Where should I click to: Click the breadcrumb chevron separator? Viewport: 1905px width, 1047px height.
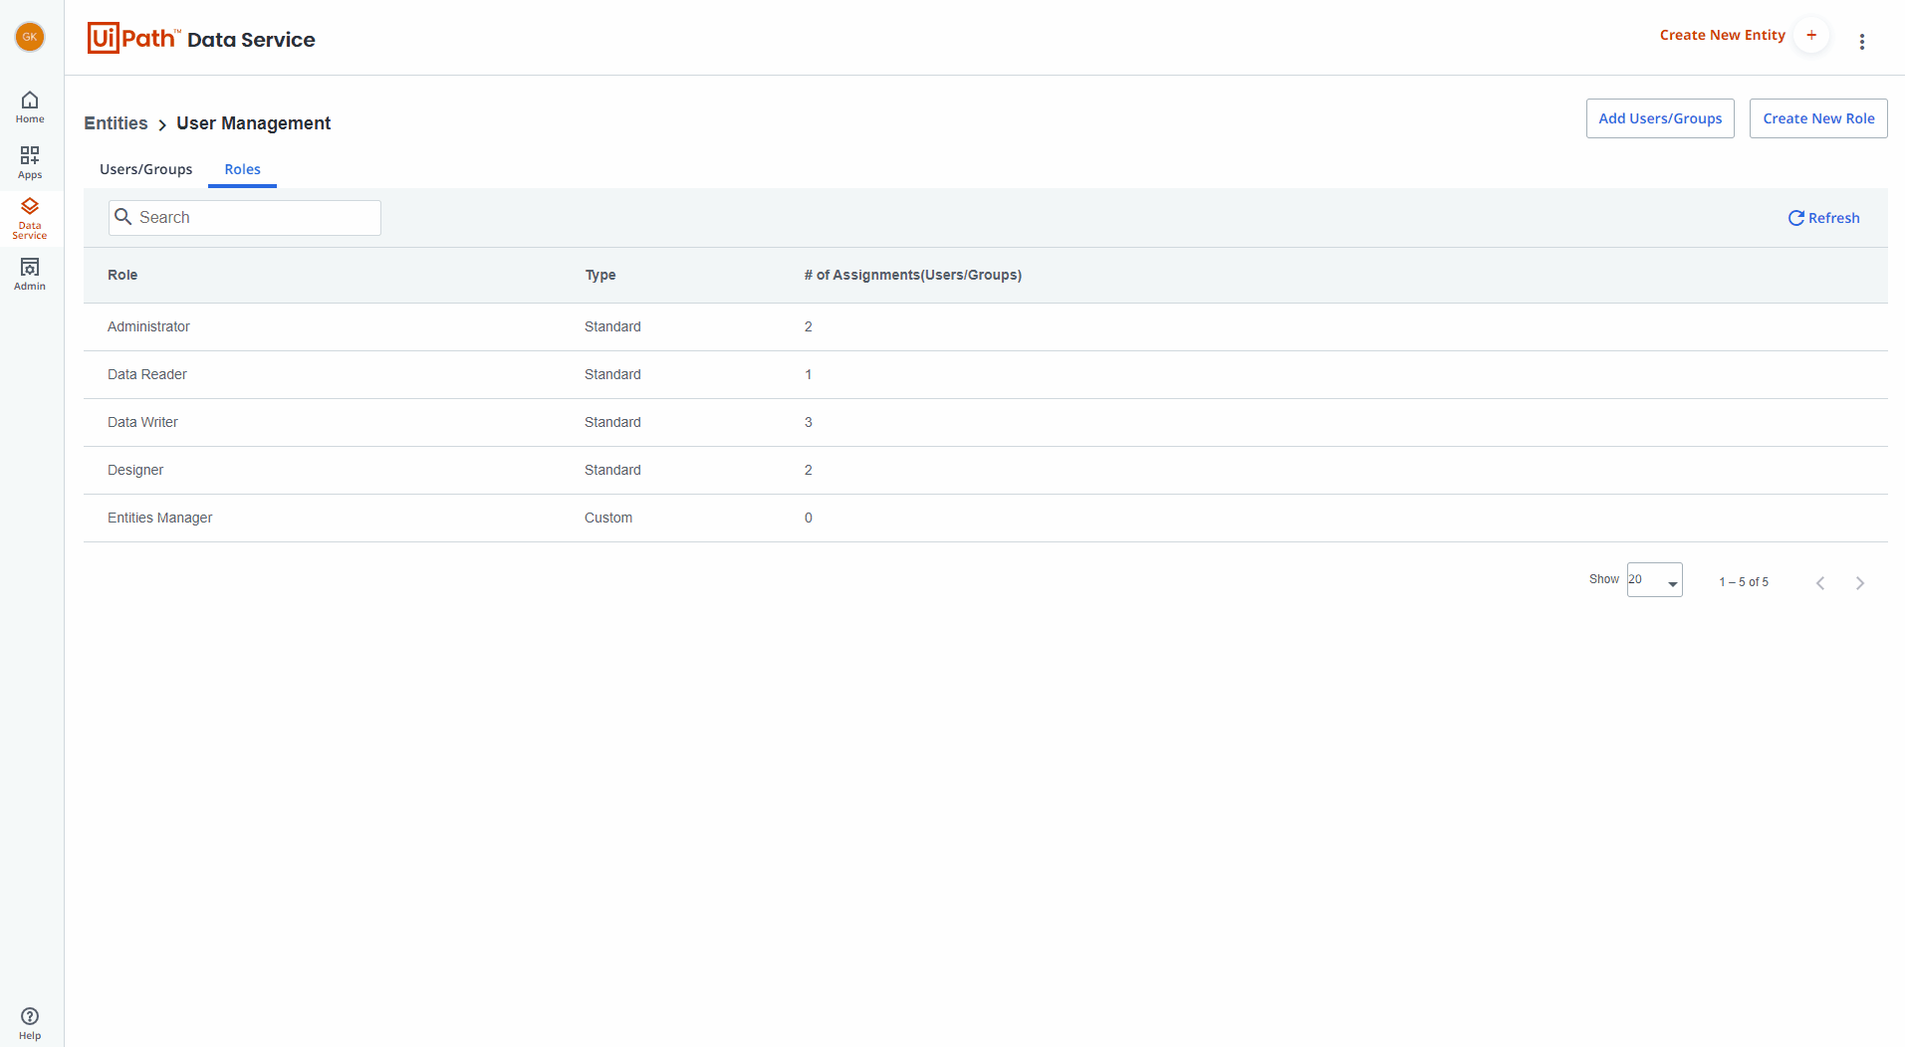(162, 124)
